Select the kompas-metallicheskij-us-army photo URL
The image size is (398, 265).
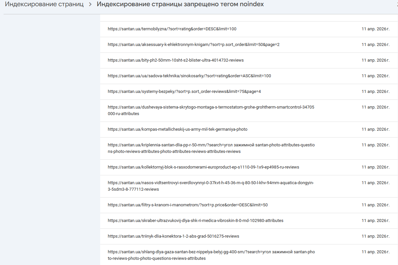(177, 129)
